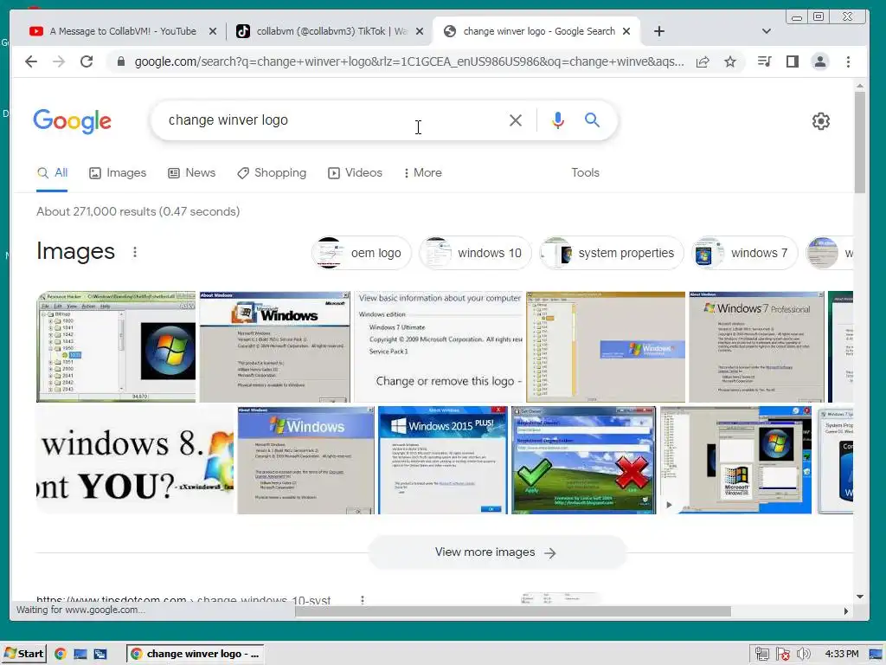The image size is (886, 665).
Task: Start voice search with the microphone icon
Action: [558, 119]
